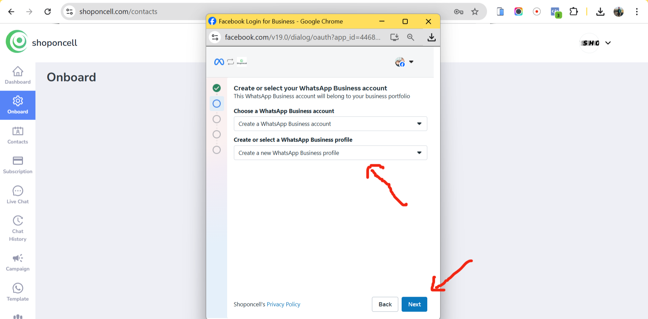The height and width of the screenshot is (319, 648).
Task: Click the colorful circle extension icon
Action: (518, 11)
